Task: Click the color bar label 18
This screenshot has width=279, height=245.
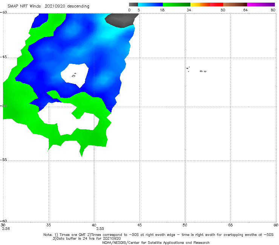Action: pos(162,10)
